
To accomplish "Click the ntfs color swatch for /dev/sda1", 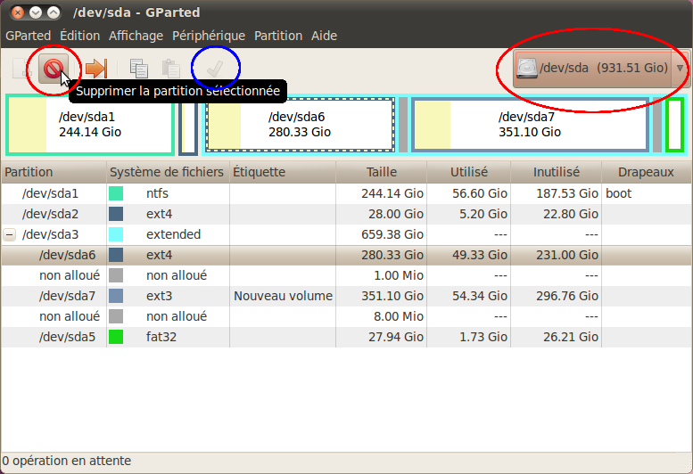I will (116, 193).
